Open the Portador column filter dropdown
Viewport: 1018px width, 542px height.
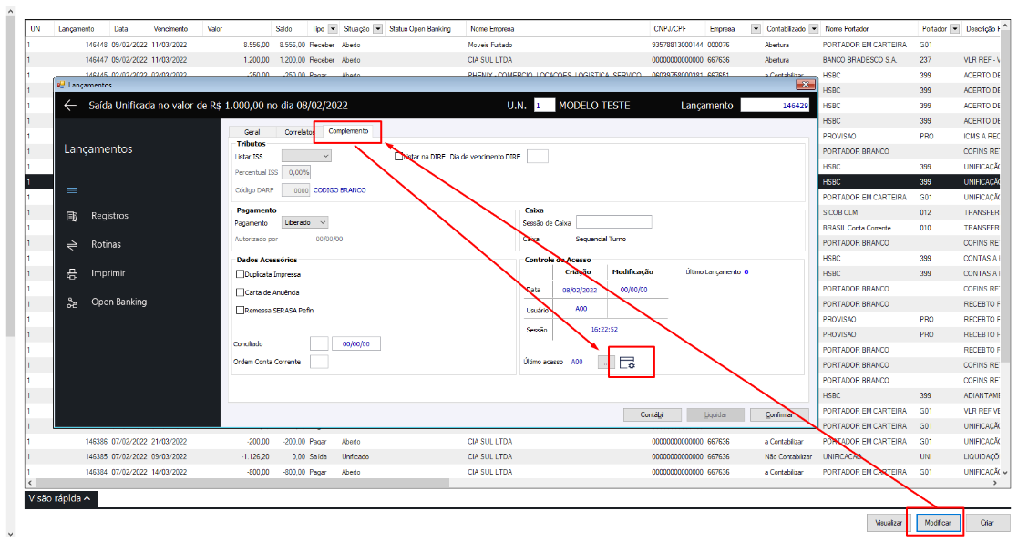click(954, 28)
